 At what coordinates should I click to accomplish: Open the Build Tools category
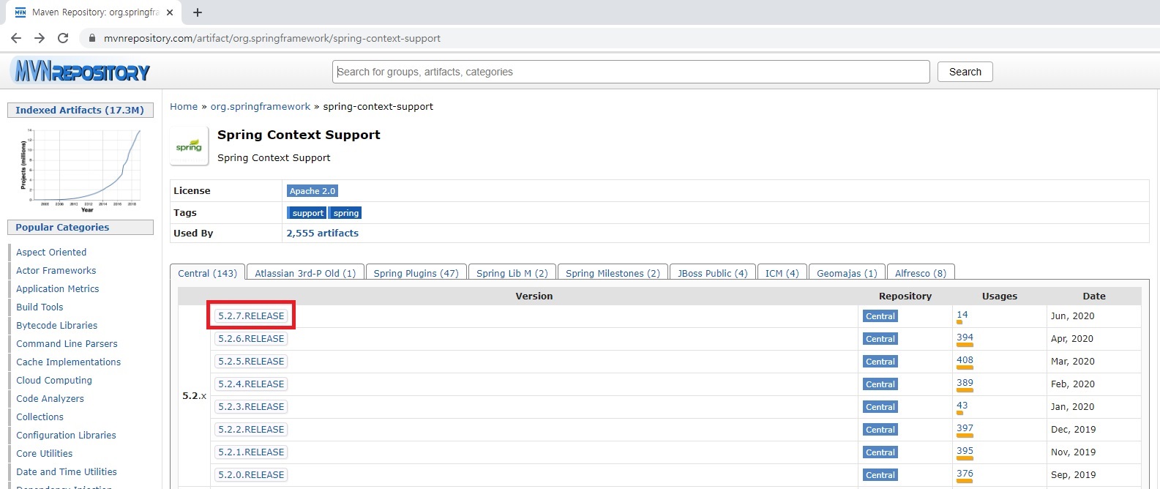(x=40, y=307)
